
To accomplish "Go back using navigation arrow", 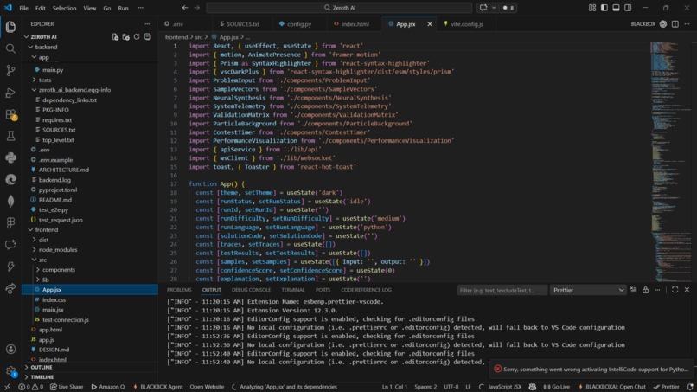I will coord(185,8).
